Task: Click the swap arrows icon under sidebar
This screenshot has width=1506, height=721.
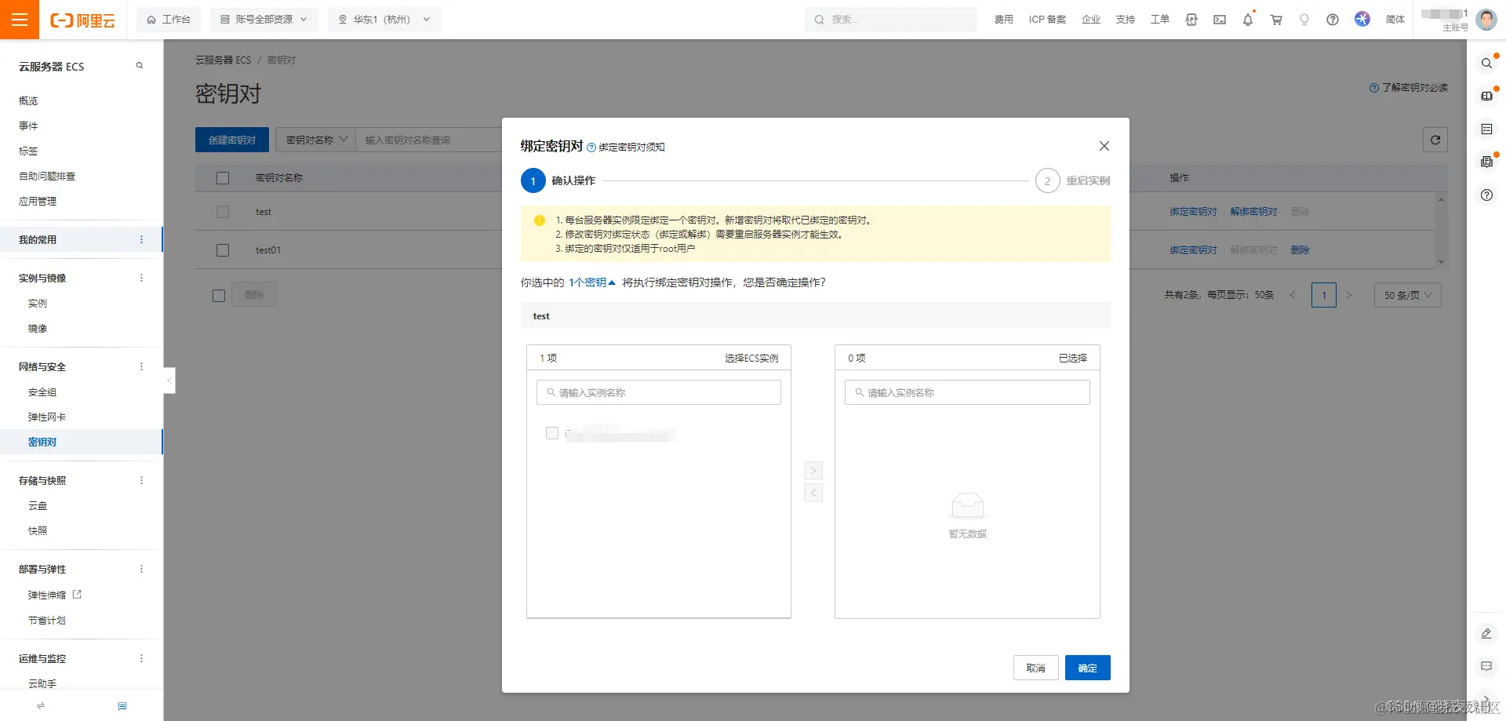Action: tap(41, 706)
